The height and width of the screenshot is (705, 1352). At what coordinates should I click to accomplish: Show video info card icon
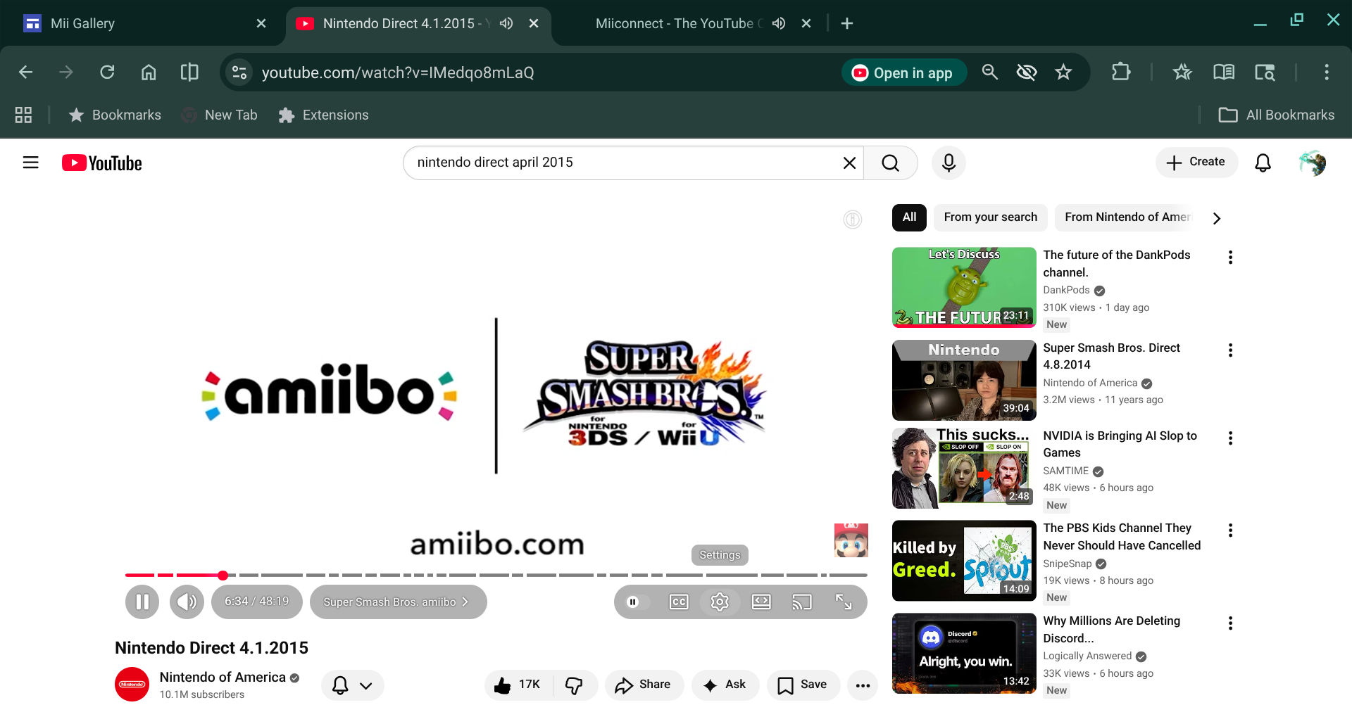pyautogui.click(x=853, y=220)
